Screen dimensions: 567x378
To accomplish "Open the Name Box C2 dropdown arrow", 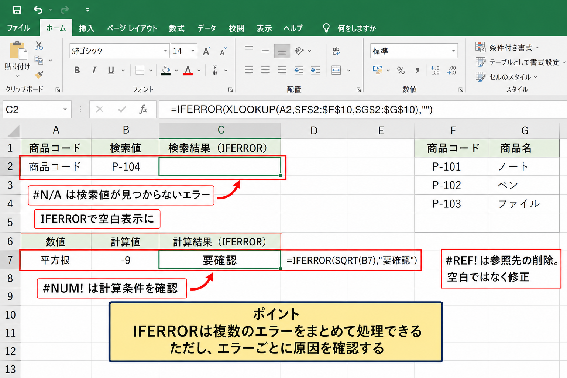I will click(65, 109).
